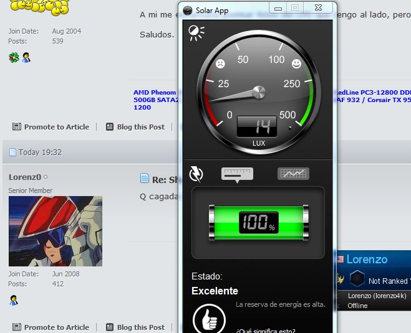The height and width of the screenshot is (333, 411).
Task: Open the ¿Qué significa esto? link
Action: pyautogui.click(x=266, y=331)
